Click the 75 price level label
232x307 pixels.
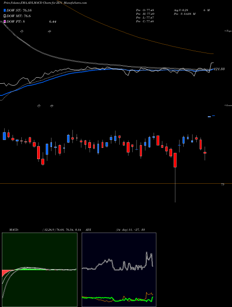(x=222, y=185)
